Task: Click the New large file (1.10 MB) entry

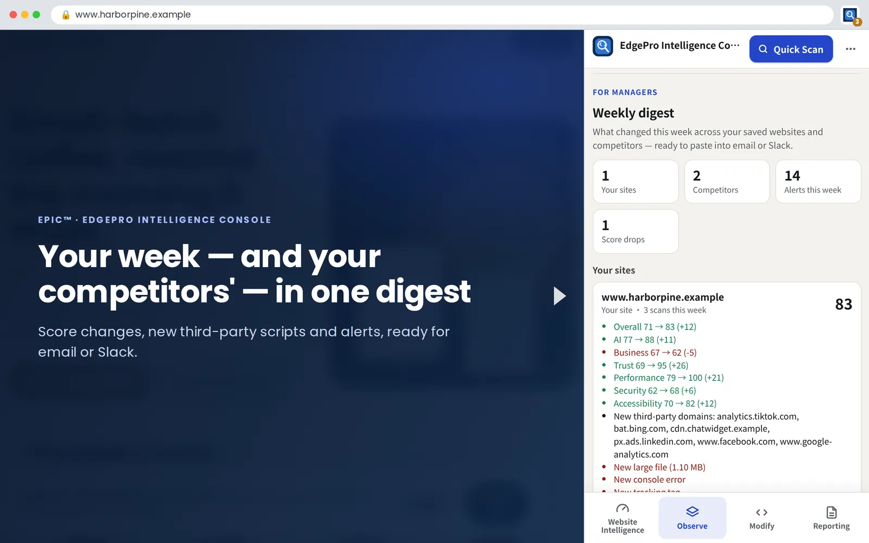Action: point(659,468)
